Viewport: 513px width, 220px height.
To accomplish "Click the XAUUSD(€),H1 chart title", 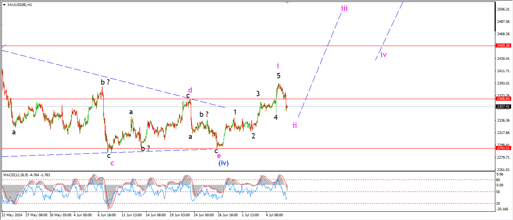I will pos(20,4).
